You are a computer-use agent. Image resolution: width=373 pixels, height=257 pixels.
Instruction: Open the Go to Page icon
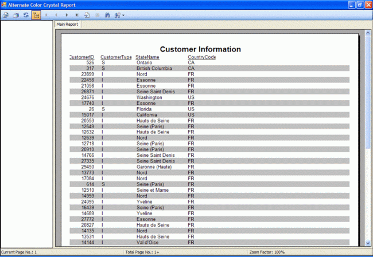coord(87,15)
